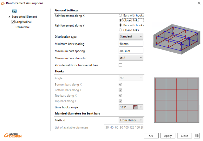Click the book icon beside Close button
203x141 pixels.
click(x=197, y=136)
